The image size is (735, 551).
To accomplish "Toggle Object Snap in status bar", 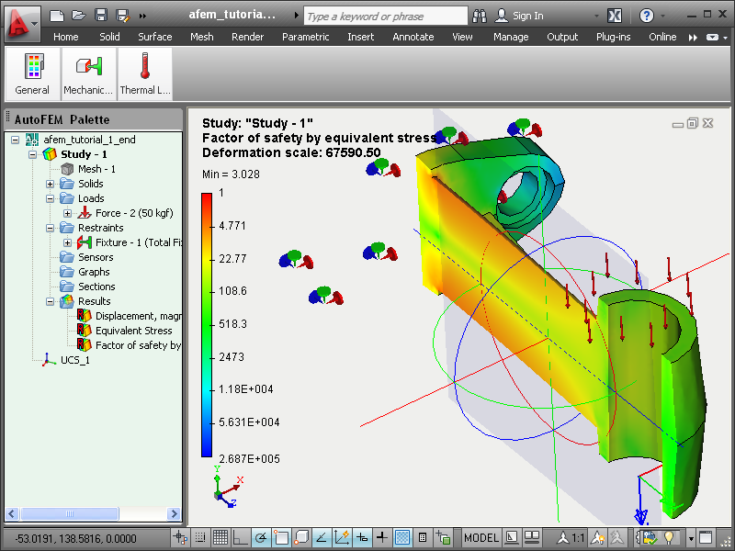I will [281, 537].
